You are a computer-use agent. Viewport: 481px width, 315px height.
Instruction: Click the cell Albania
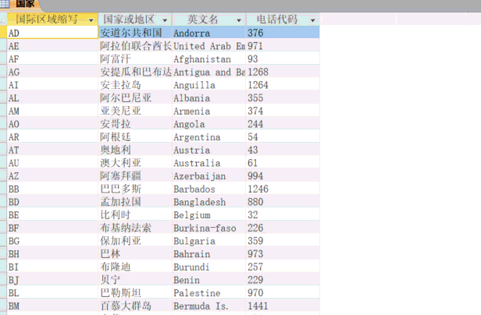209,97
